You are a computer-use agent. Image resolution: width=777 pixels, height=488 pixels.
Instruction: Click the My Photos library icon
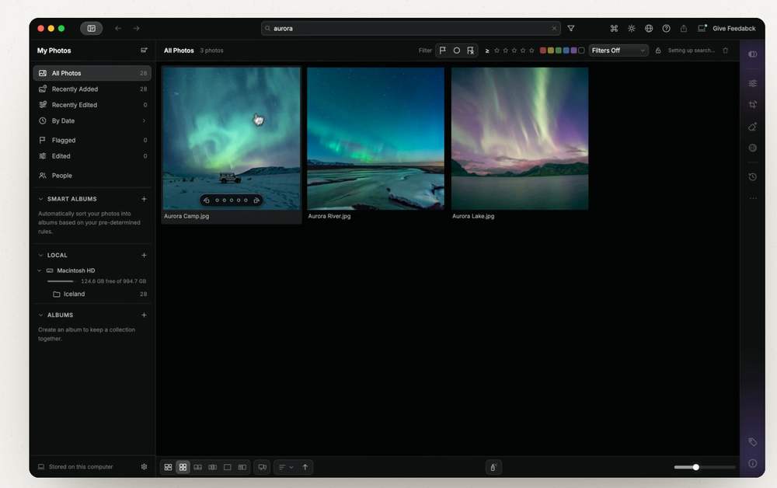144,51
